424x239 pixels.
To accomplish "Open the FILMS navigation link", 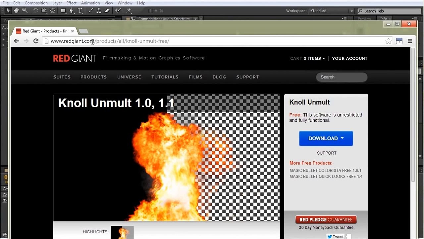I will 195,77.
